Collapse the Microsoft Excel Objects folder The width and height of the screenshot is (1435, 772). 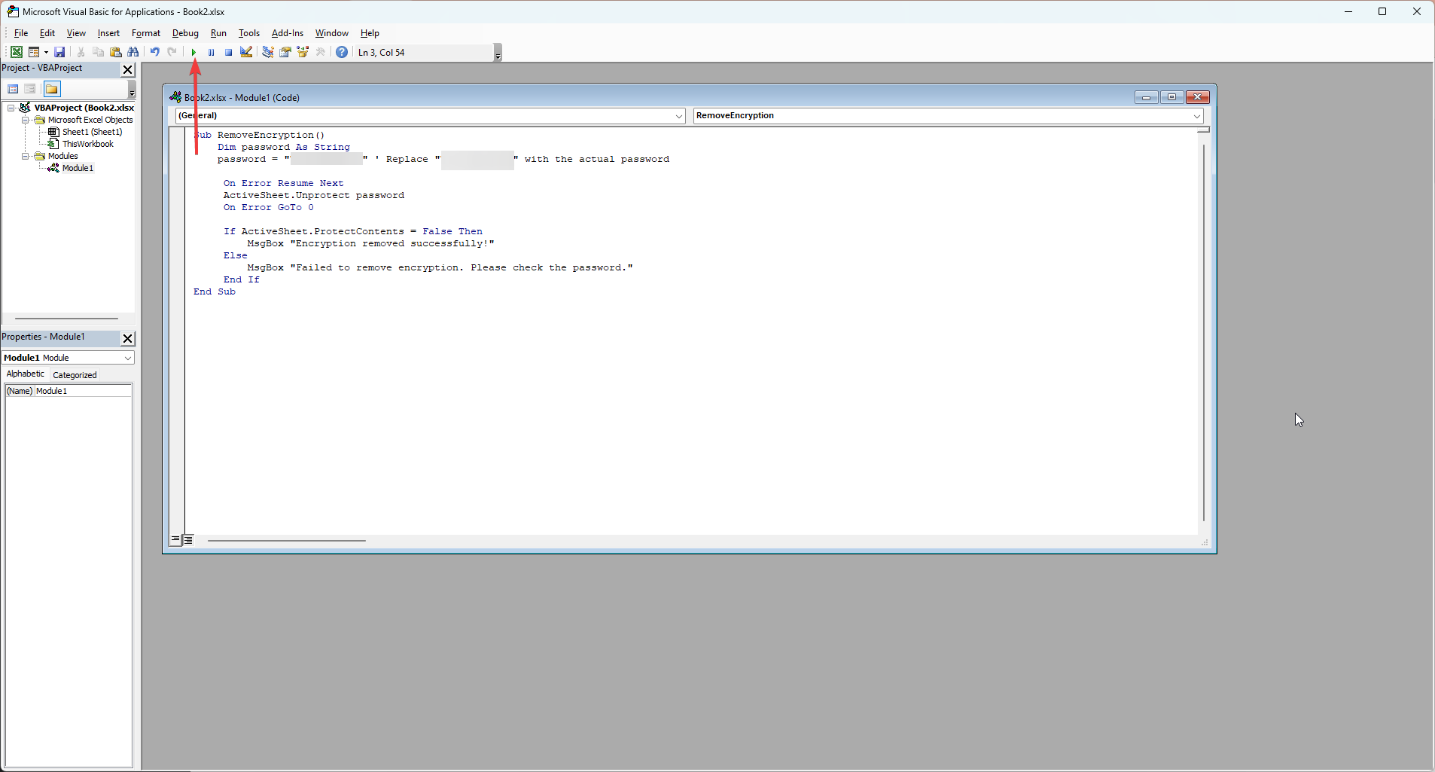(x=25, y=120)
